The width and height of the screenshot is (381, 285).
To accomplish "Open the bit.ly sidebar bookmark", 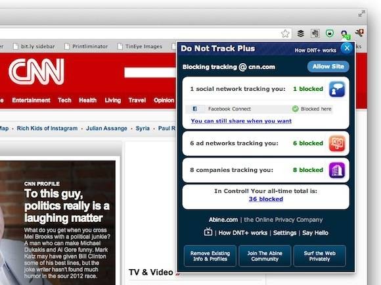I will [x=34, y=46].
